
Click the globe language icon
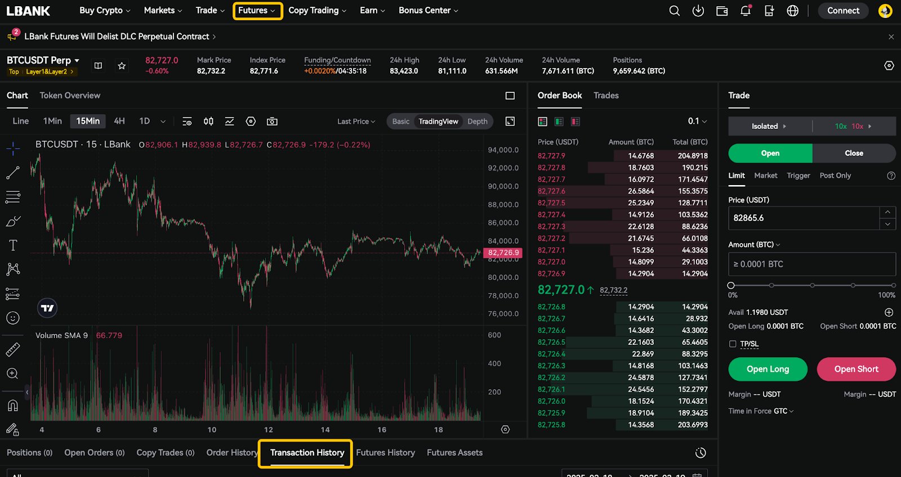click(x=793, y=11)
